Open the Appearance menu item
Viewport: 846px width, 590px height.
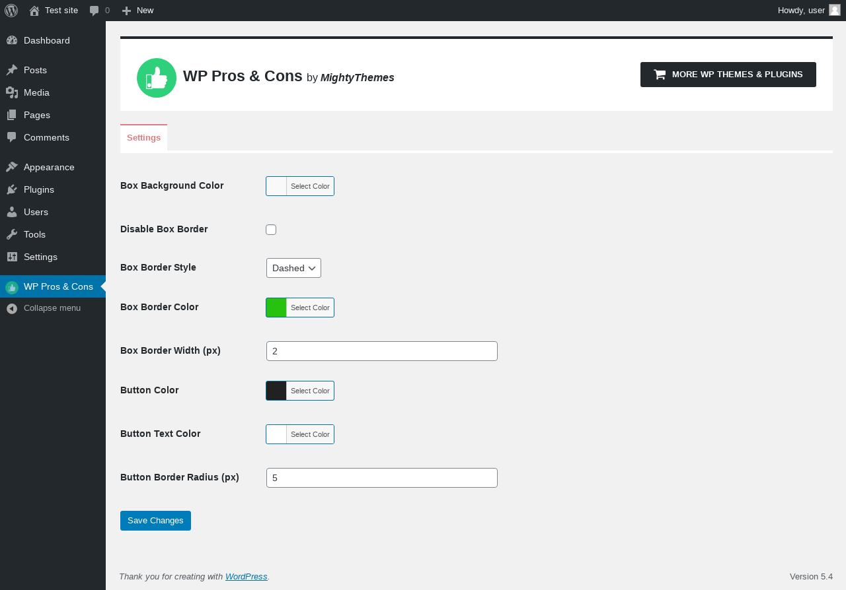53,167
